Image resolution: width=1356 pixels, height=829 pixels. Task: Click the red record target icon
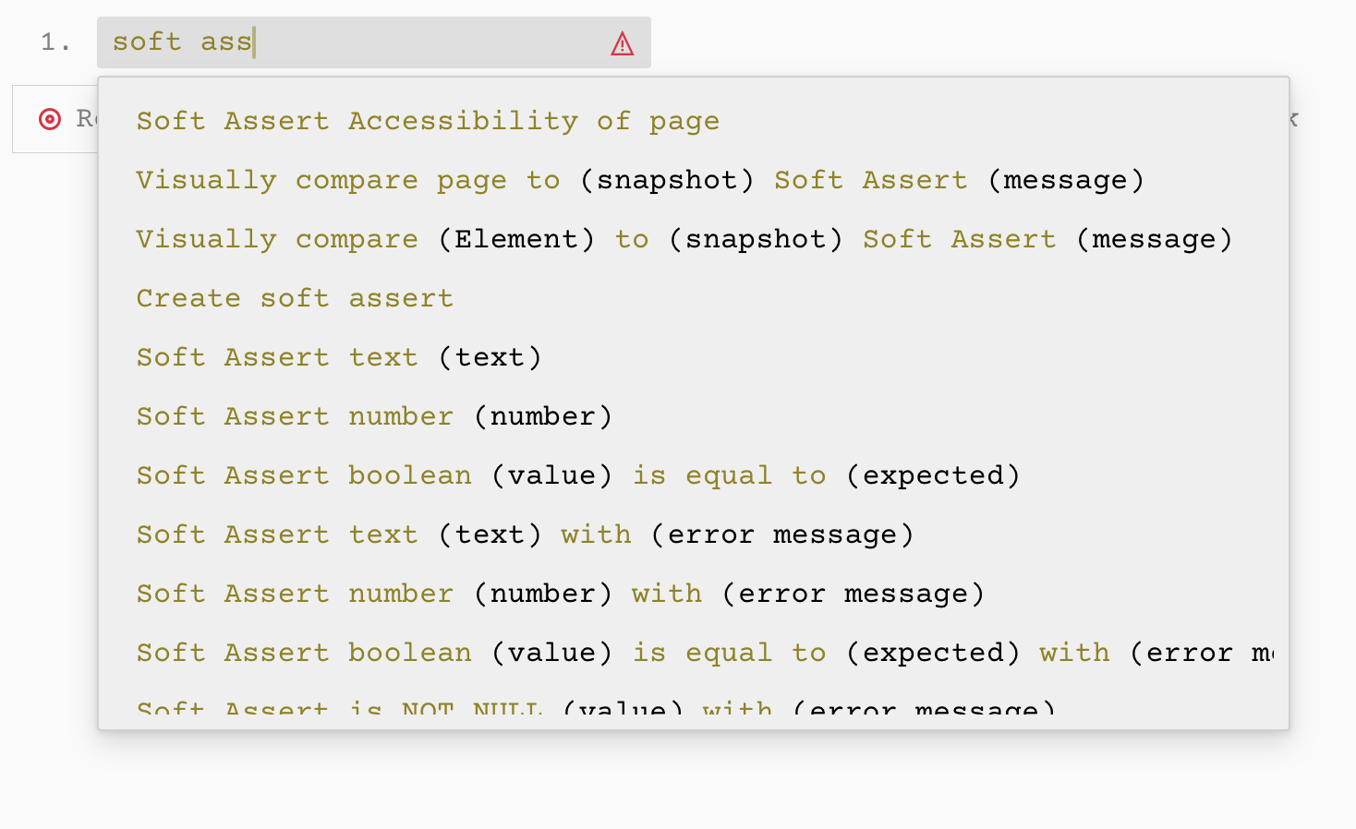[x=48, y=118]
